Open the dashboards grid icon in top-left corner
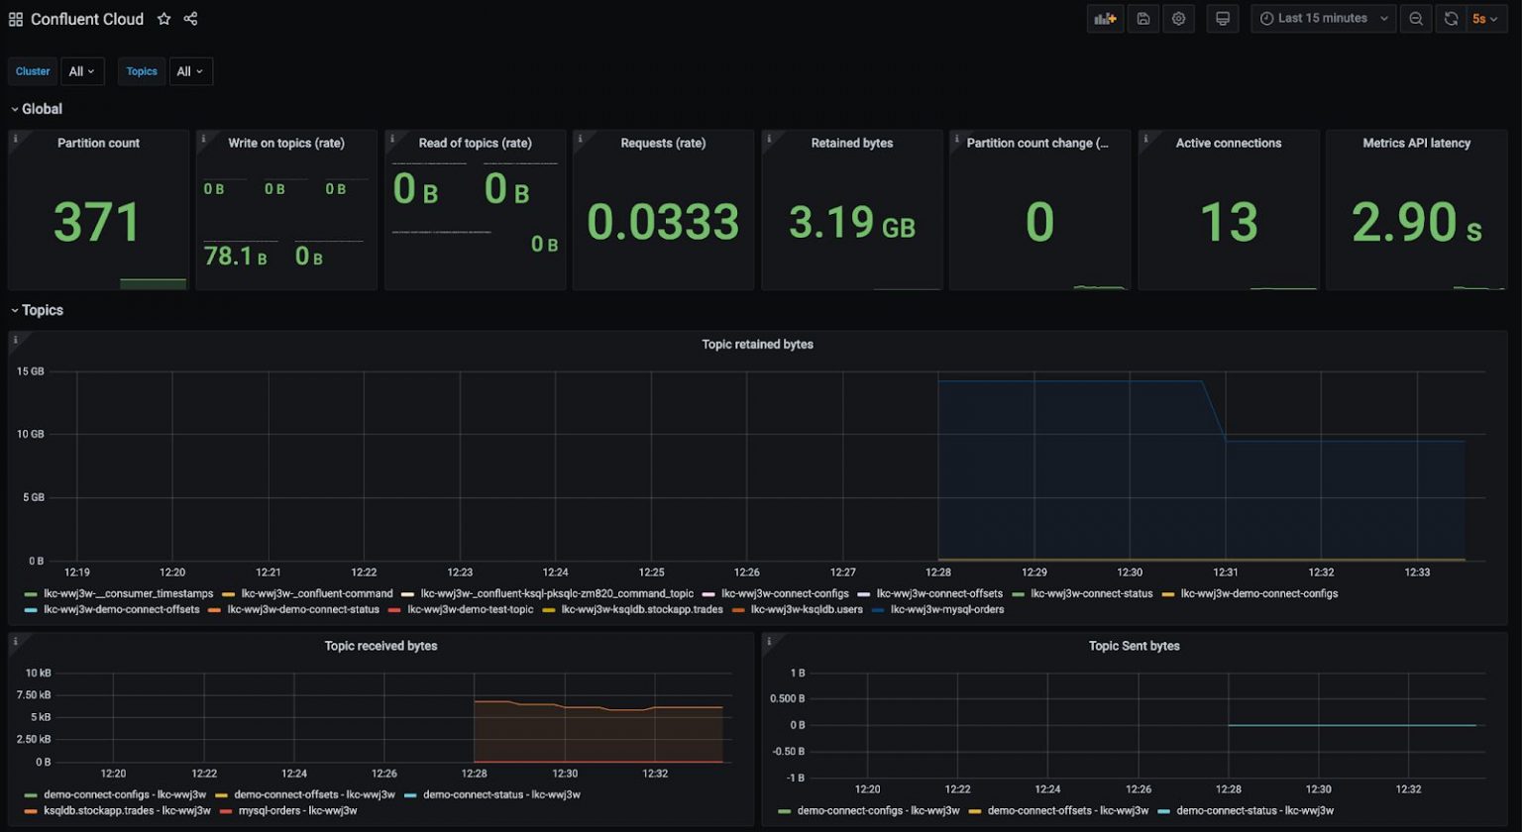The width and height of the screenshot is (1522, 832). tap(15, 19)
